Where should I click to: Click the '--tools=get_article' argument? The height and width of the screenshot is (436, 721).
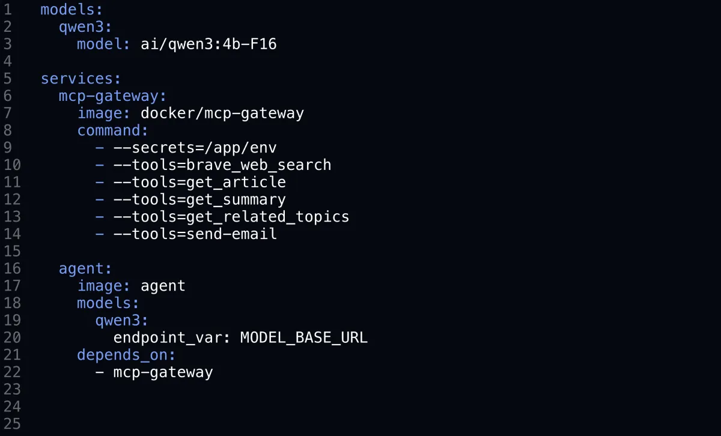(x=199, y=182)
